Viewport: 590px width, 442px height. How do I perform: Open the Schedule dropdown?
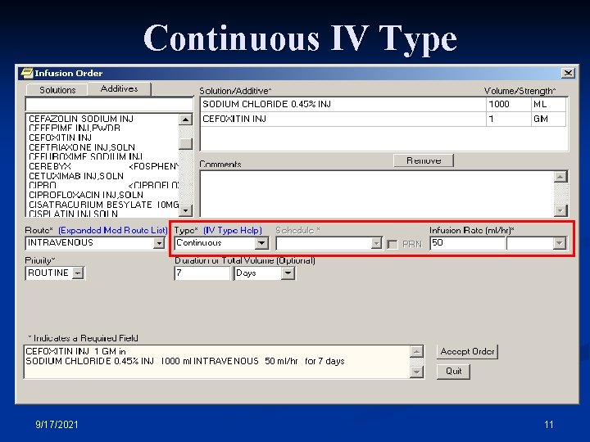coord(376,244)
